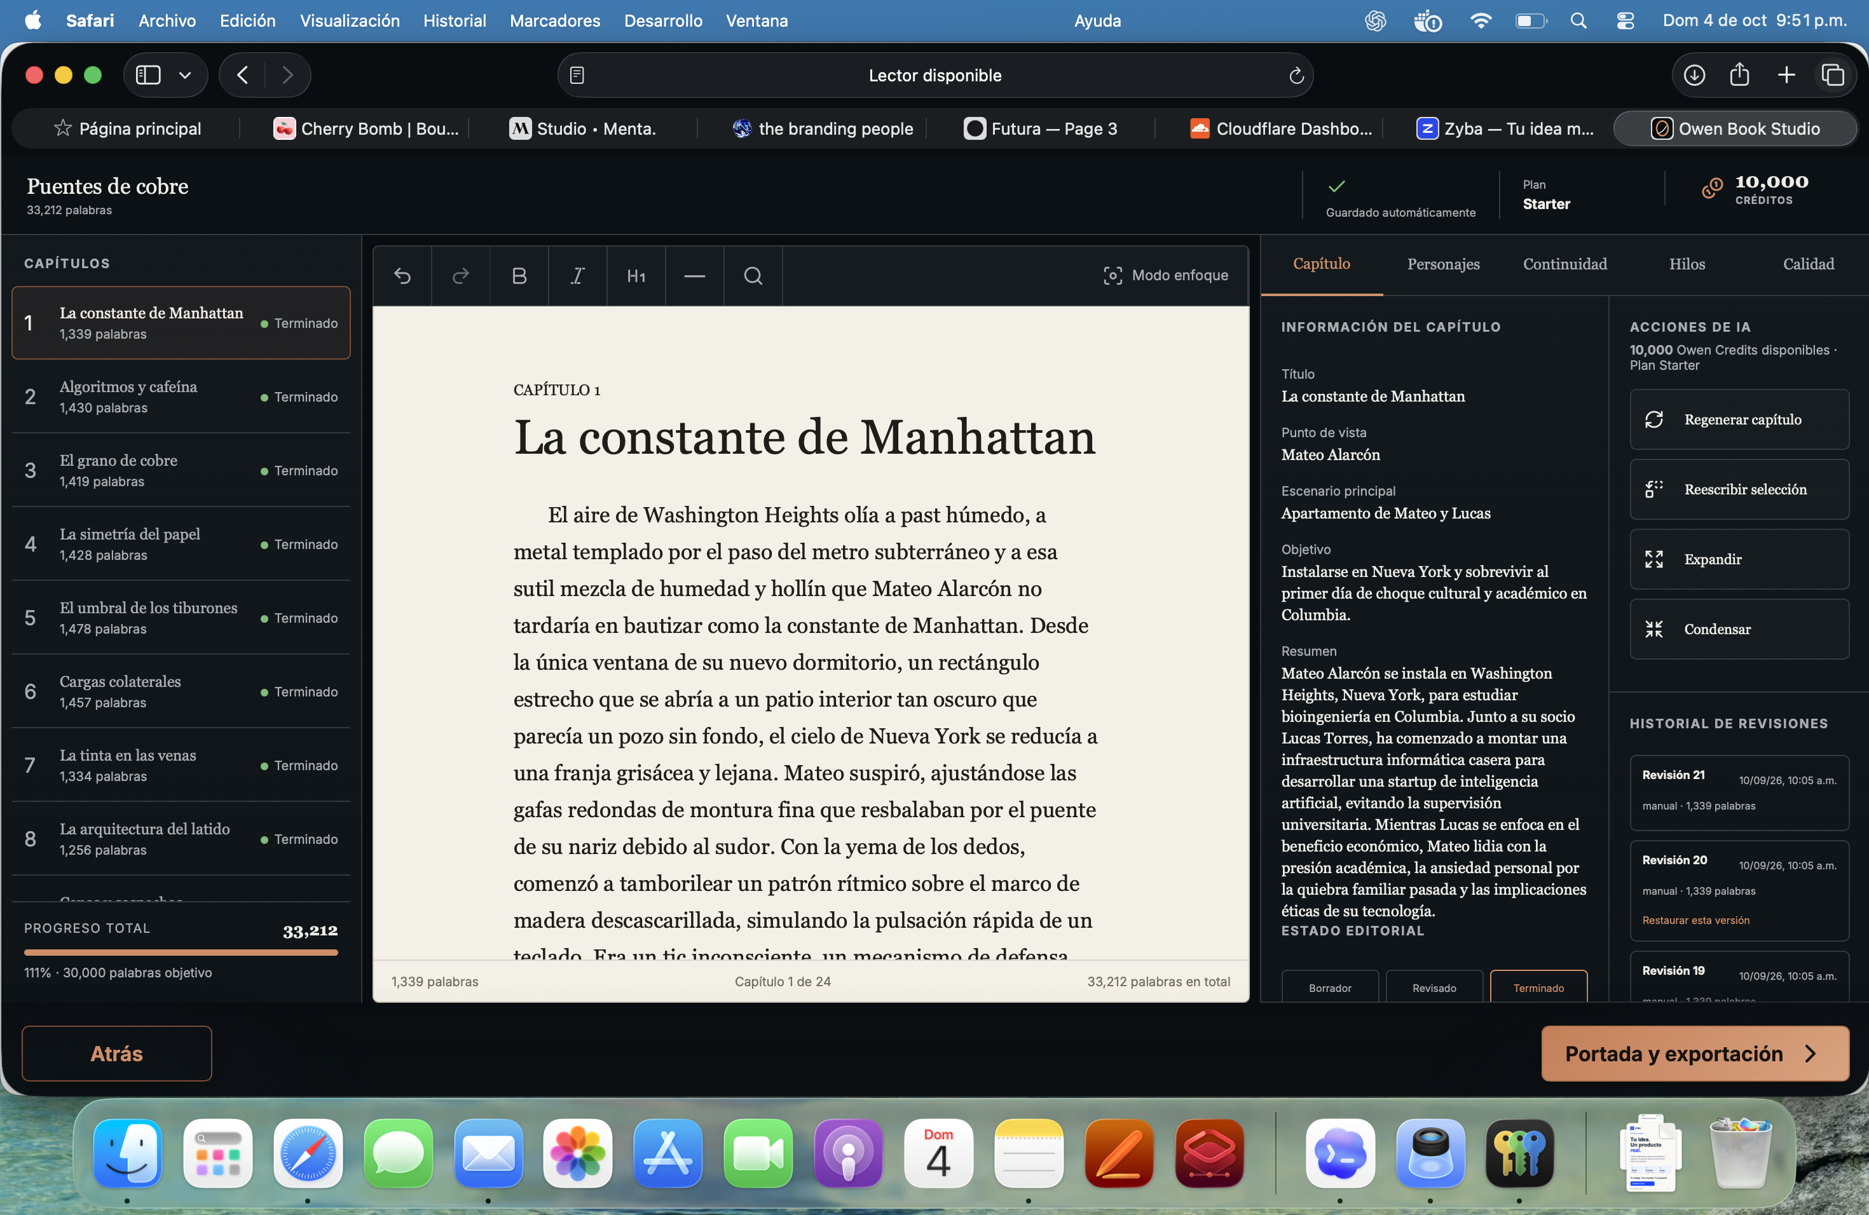The width and height of the screenshot is (1869, 1215).
Task: Toggle bold formatting
Action: 519,276
